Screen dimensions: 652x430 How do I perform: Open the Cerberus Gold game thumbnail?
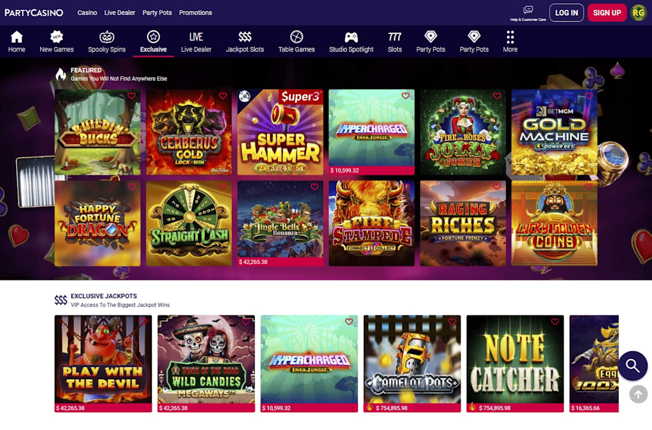(189, 132)
